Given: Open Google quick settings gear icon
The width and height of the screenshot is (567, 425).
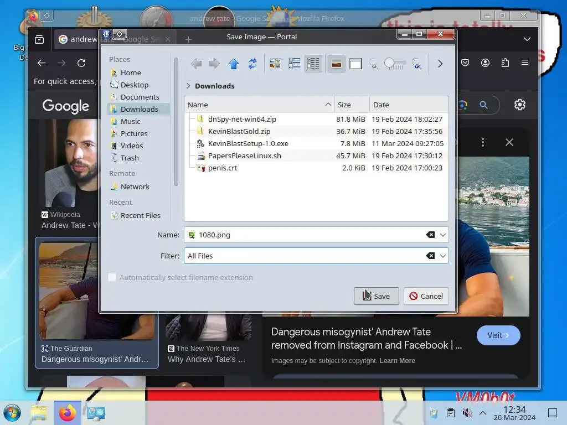Looking at the screenshot, I should click(x=519, y=105).
